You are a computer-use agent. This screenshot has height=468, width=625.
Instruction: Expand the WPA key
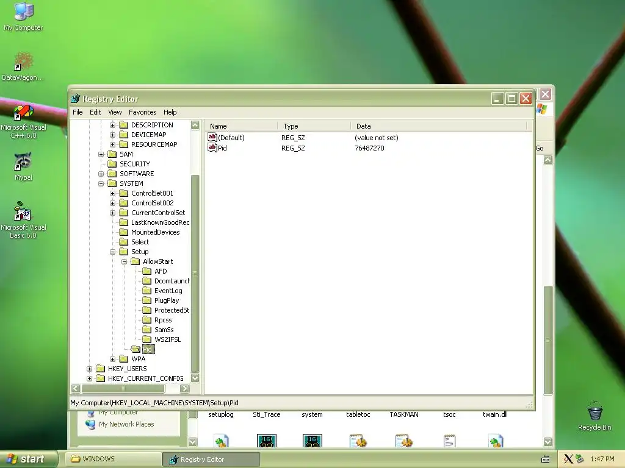[112, 359]
